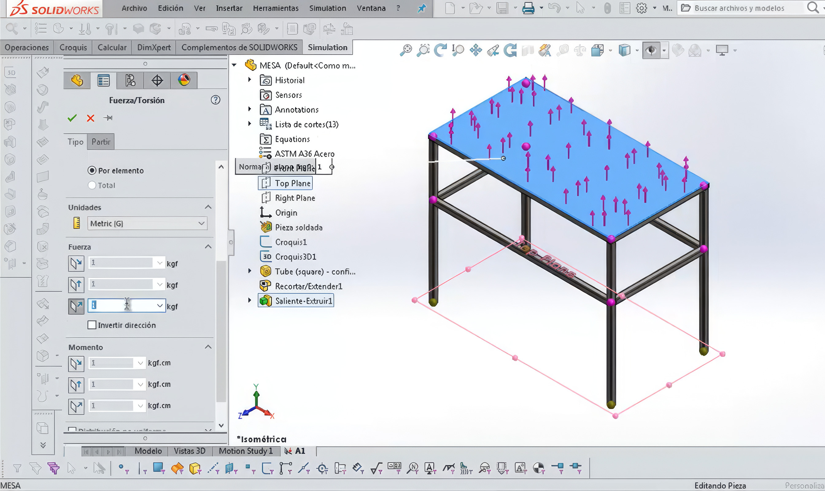Viewport: 825px width, 491px height.
Task: Toggle the first Momento direction button
Action: (76, 364)
